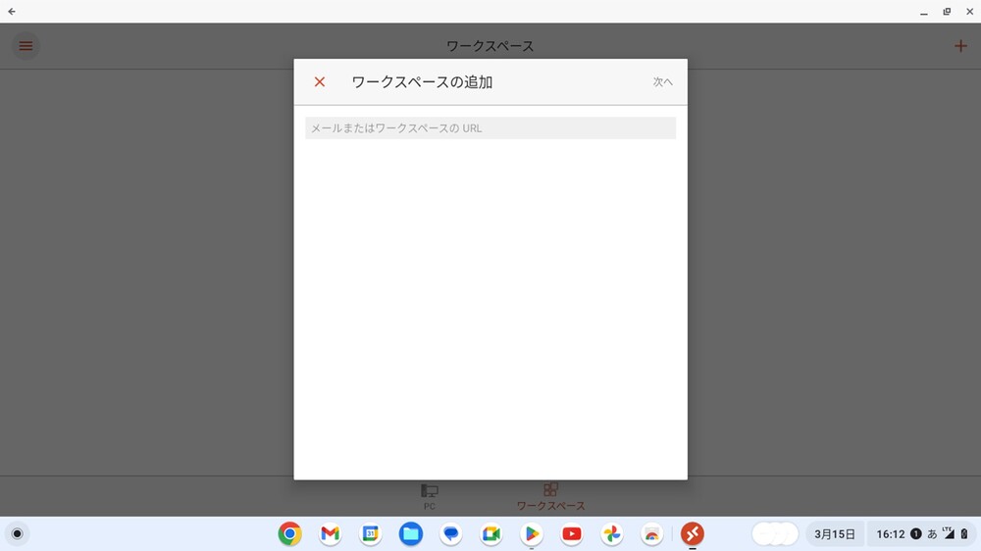
Task: Open the Play Store from the shelf
Action: (x=532, y=534)
